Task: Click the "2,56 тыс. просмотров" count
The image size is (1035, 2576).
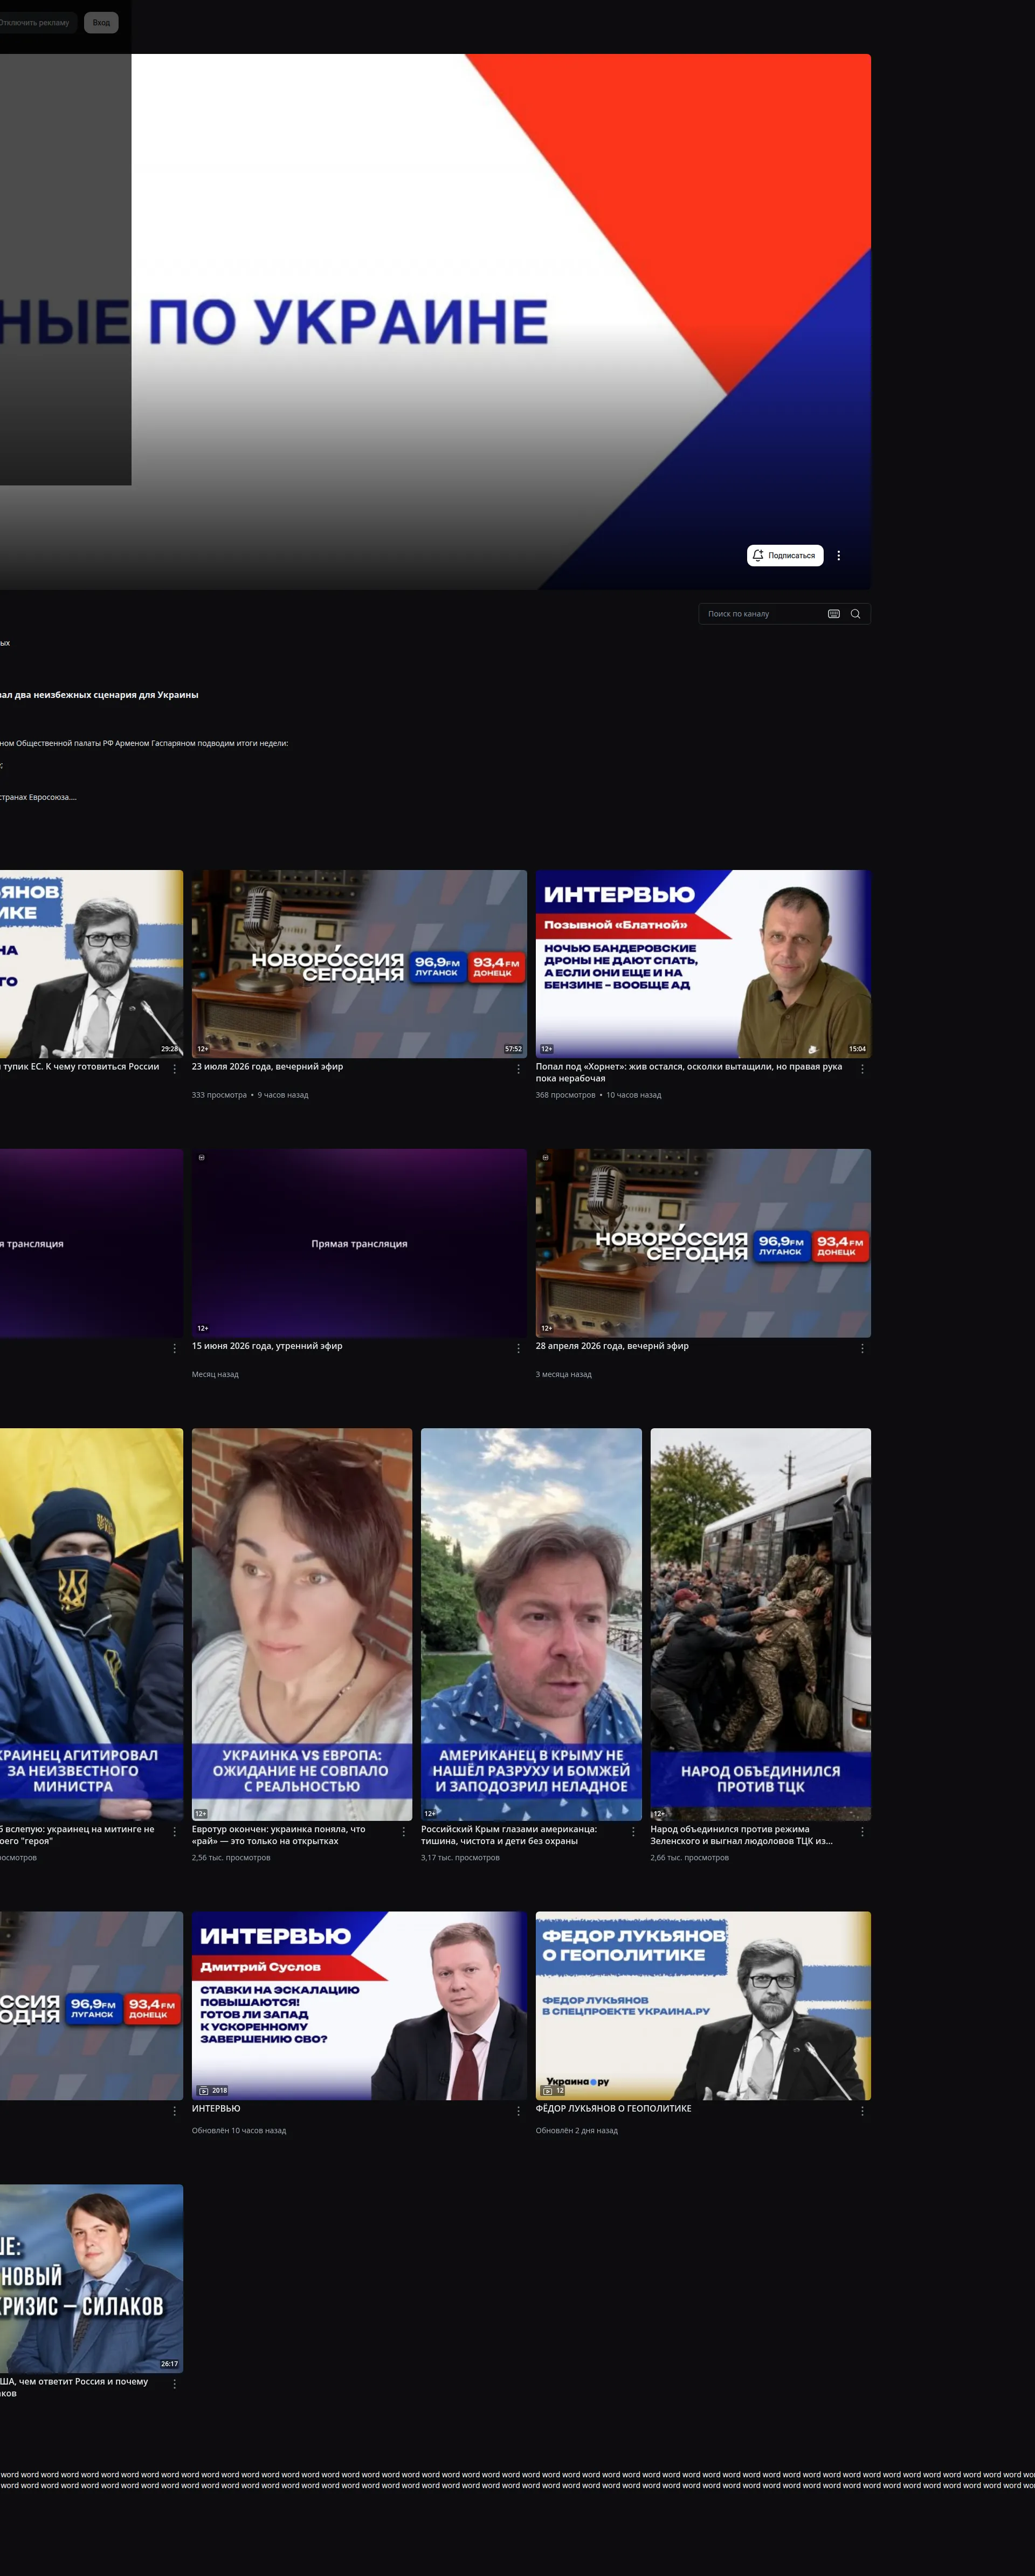Action: 231,1858
